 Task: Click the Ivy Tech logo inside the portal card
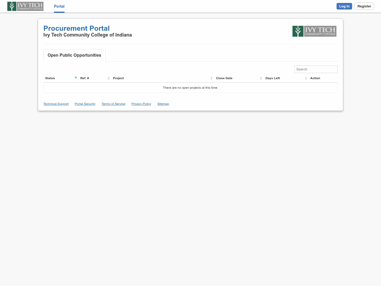[x=314, y=31]
